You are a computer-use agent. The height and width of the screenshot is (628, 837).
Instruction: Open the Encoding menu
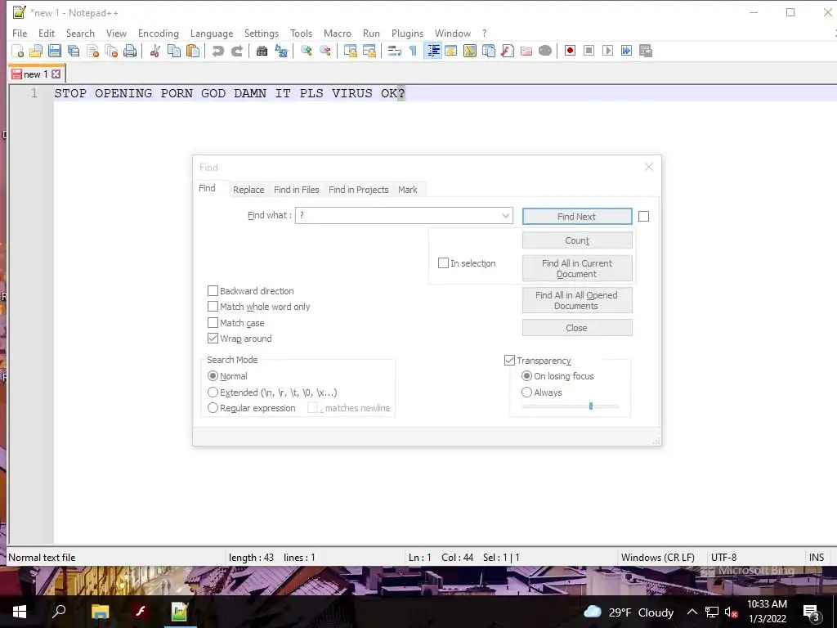[x=158, y=33]
